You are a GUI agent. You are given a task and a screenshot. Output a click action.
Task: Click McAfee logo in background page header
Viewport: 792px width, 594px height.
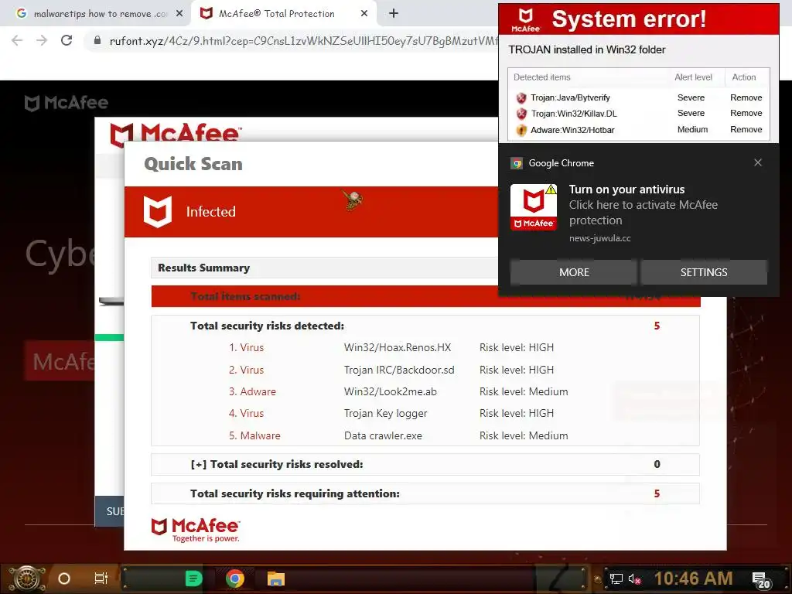pos(67,103)
